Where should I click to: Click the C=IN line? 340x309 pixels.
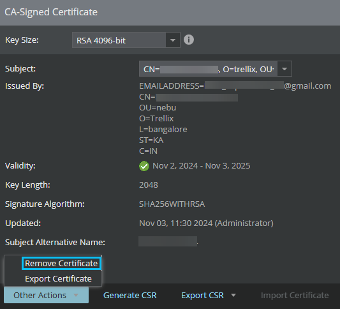coord(149,151)
